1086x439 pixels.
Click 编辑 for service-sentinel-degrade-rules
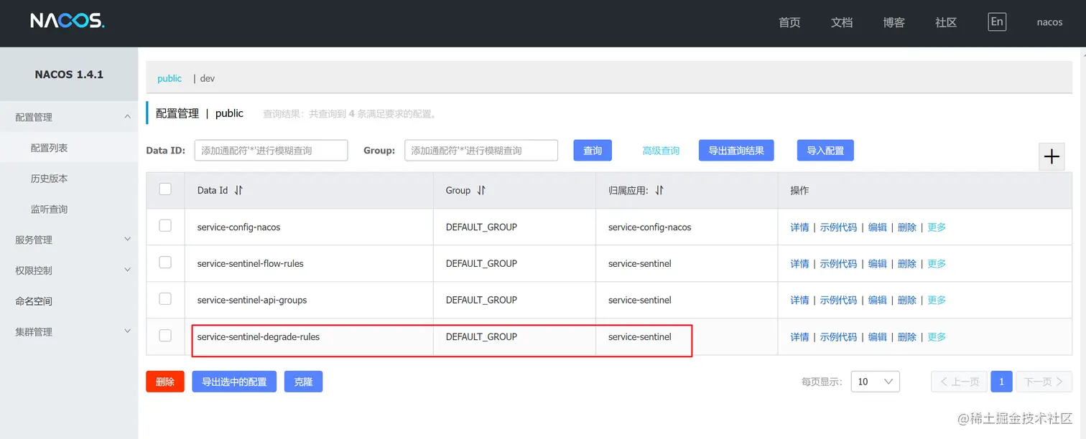pos(878,337)
